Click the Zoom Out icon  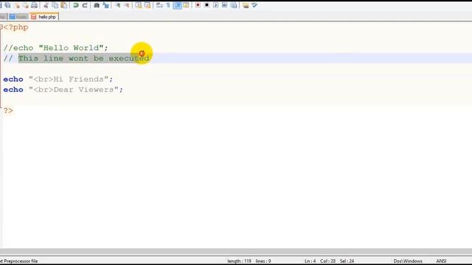coord(127,5)
